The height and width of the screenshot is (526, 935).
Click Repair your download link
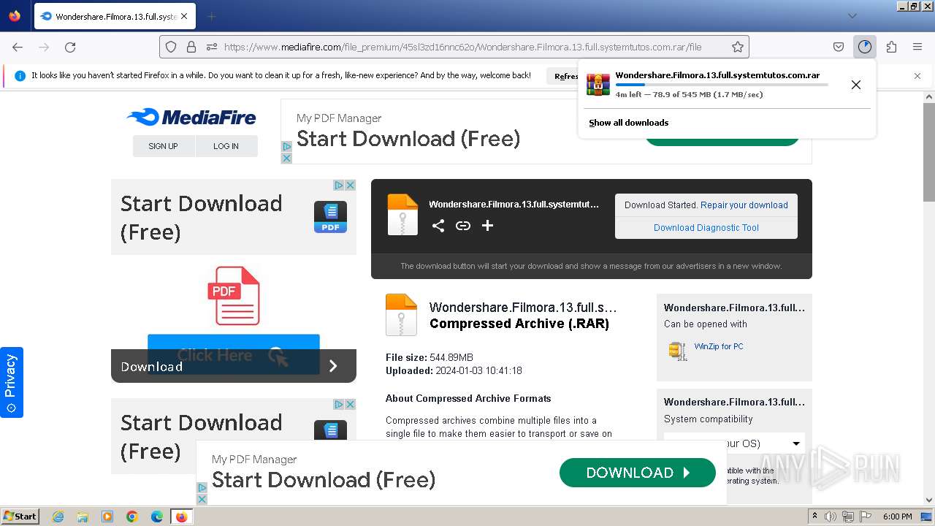(744, 205)
